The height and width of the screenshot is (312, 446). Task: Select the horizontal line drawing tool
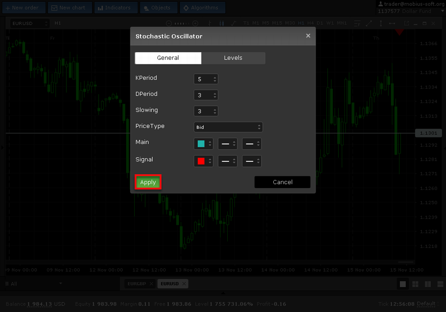pyautogui.click(x=392, y=23)
